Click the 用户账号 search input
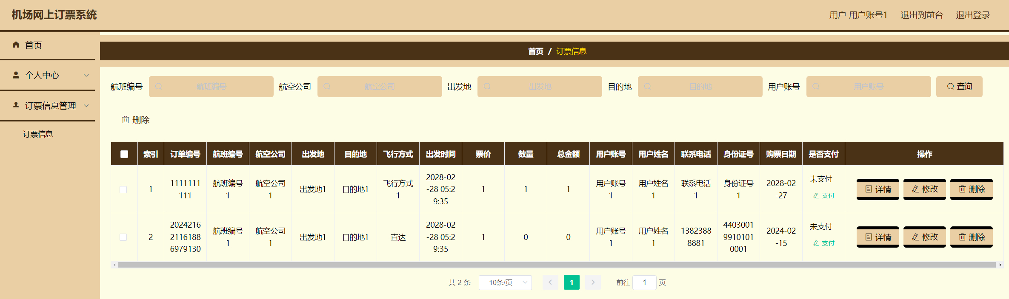 pyautogui.click(x=869, y=87)
